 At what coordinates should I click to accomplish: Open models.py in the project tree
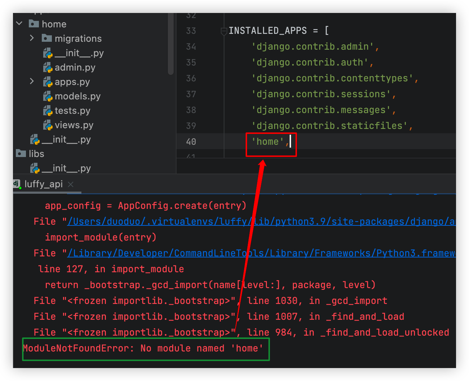click(77, 96)
